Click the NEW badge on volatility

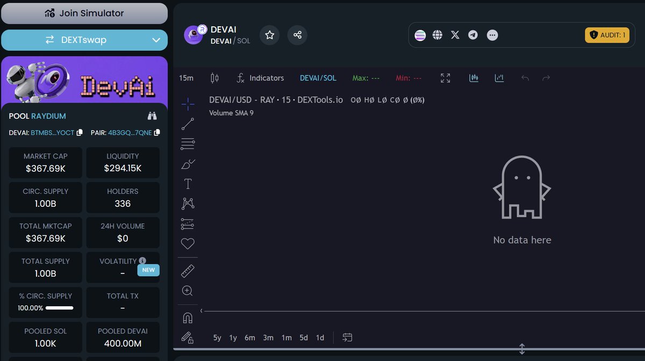coord(148,270)
